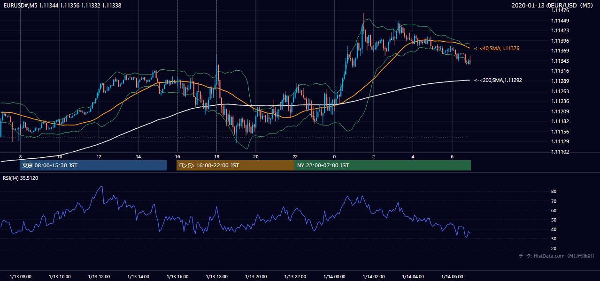Click price level 1.11289 on axis

point(560,81)
